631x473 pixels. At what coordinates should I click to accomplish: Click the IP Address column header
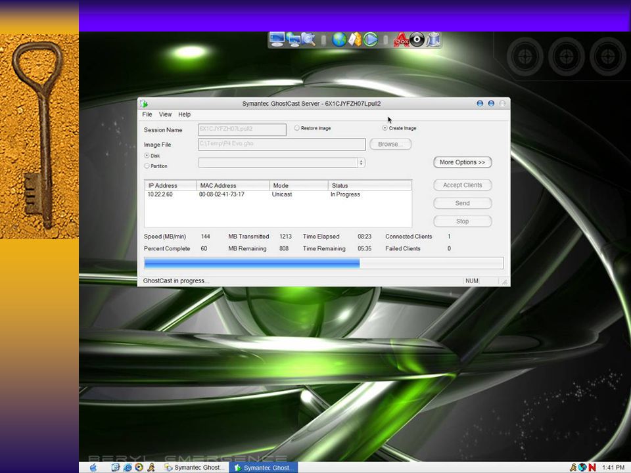pos(171,185)
